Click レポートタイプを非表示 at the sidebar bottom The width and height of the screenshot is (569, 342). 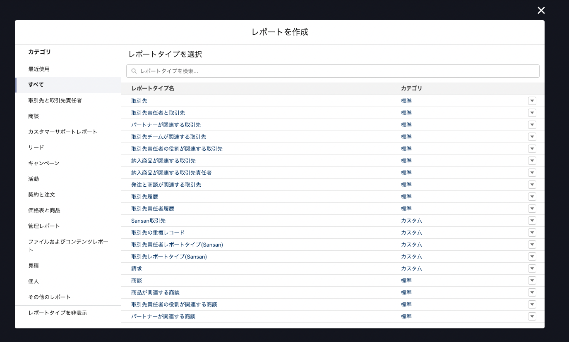68,313
